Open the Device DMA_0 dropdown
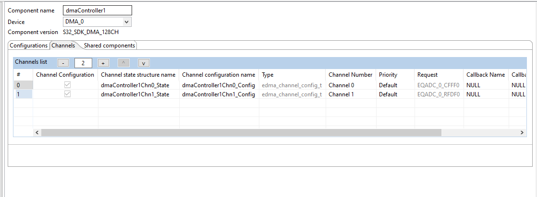The width and height of the screenshot is (537, 197). [97, 22]
